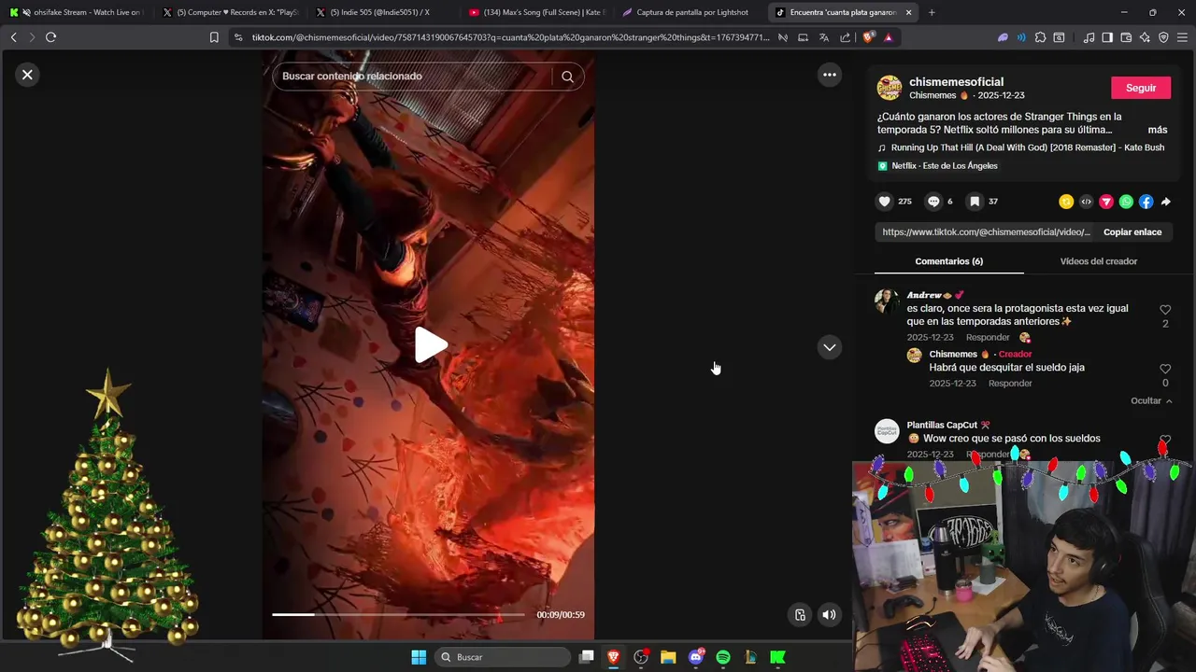Collapse replies with Ocultar
The width and height of the screenshot is (1196, 672).
coord(1151,401)
